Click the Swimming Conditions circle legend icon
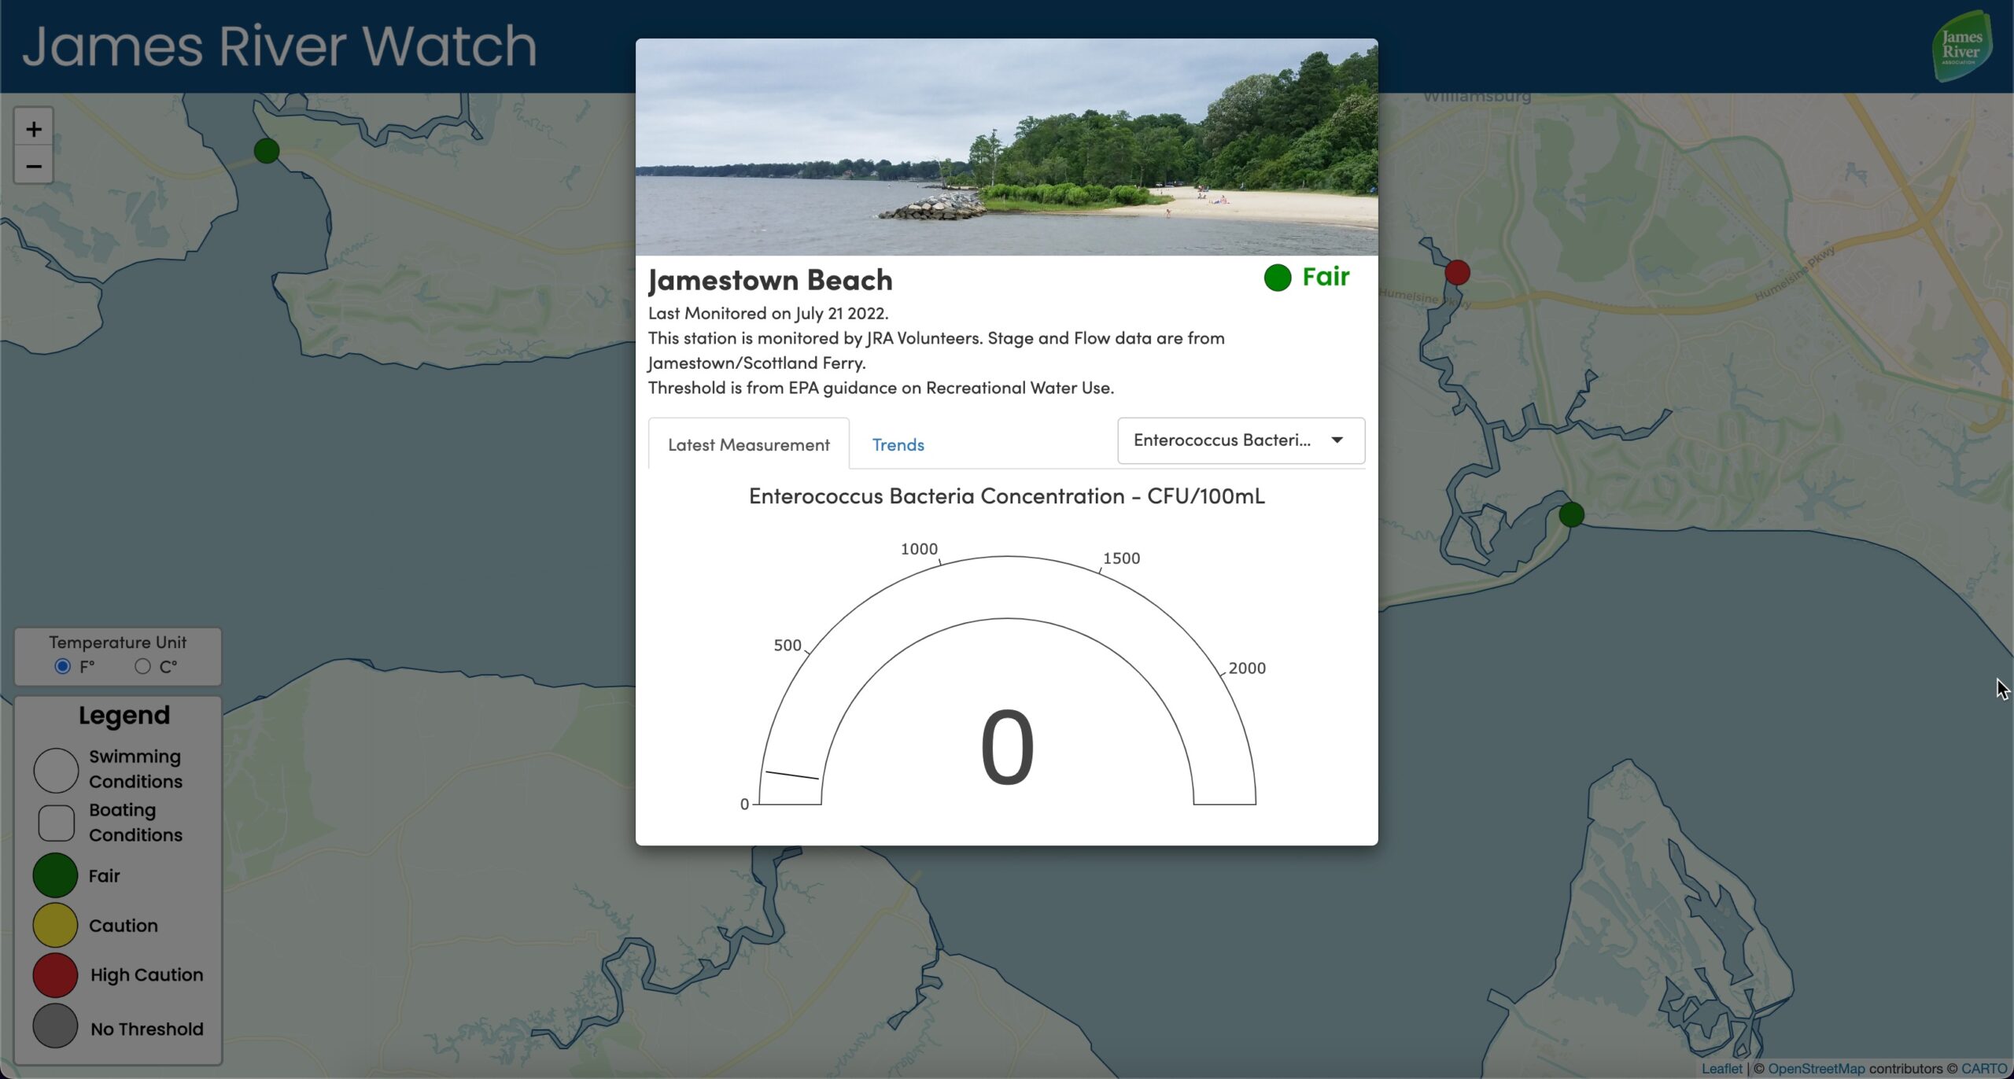The width and height of the screenshot is (2014, 1079). click(56, 769)
